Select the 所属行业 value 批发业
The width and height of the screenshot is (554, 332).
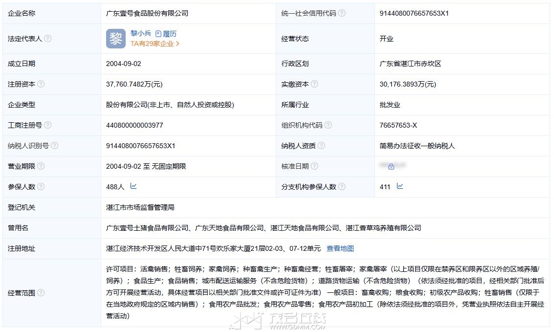[x=390, y=105]
